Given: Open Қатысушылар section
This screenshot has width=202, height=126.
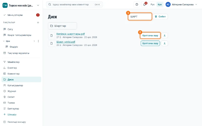Looking at the screenshot, I should click(21, 85).
